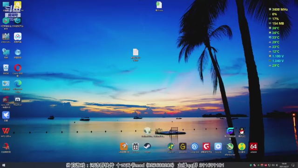Open the Microsoft Edge desktop icon

point(18,86)
